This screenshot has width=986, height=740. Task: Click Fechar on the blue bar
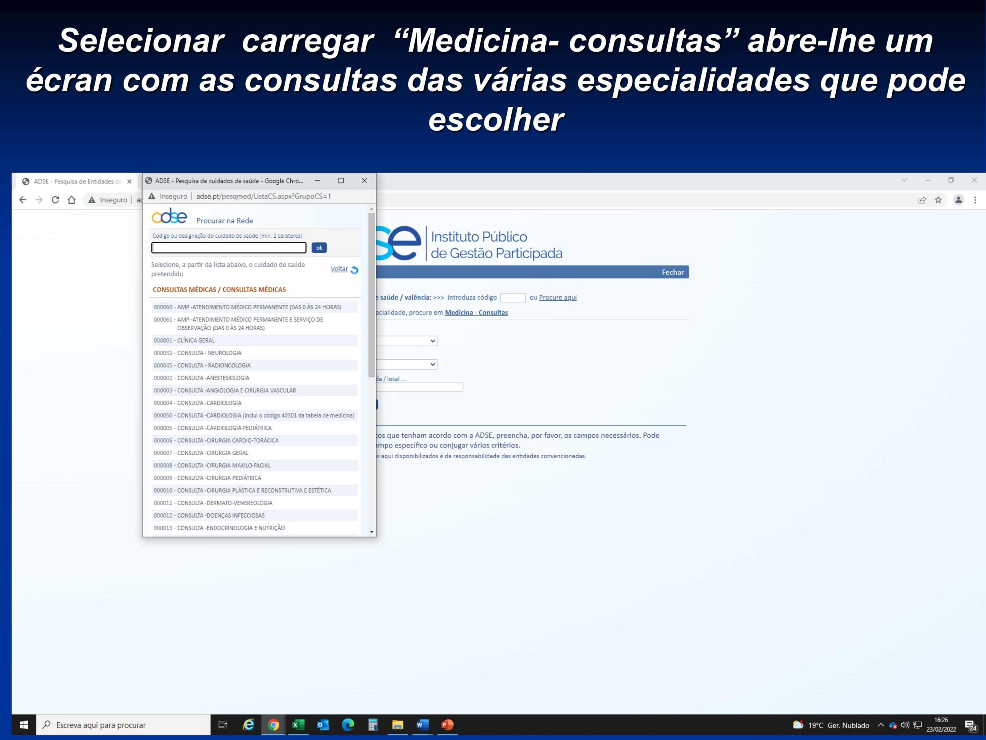672,272
